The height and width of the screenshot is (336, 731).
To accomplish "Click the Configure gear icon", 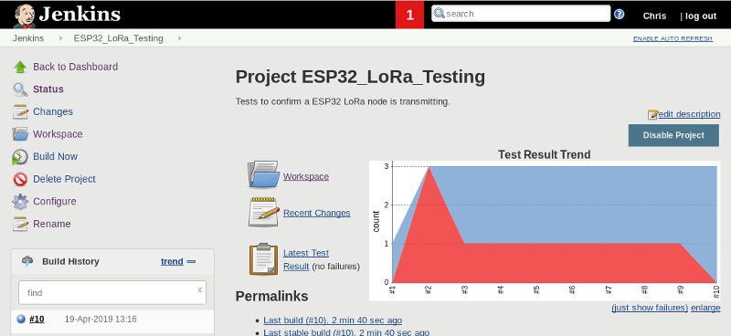I will point(20,202).
